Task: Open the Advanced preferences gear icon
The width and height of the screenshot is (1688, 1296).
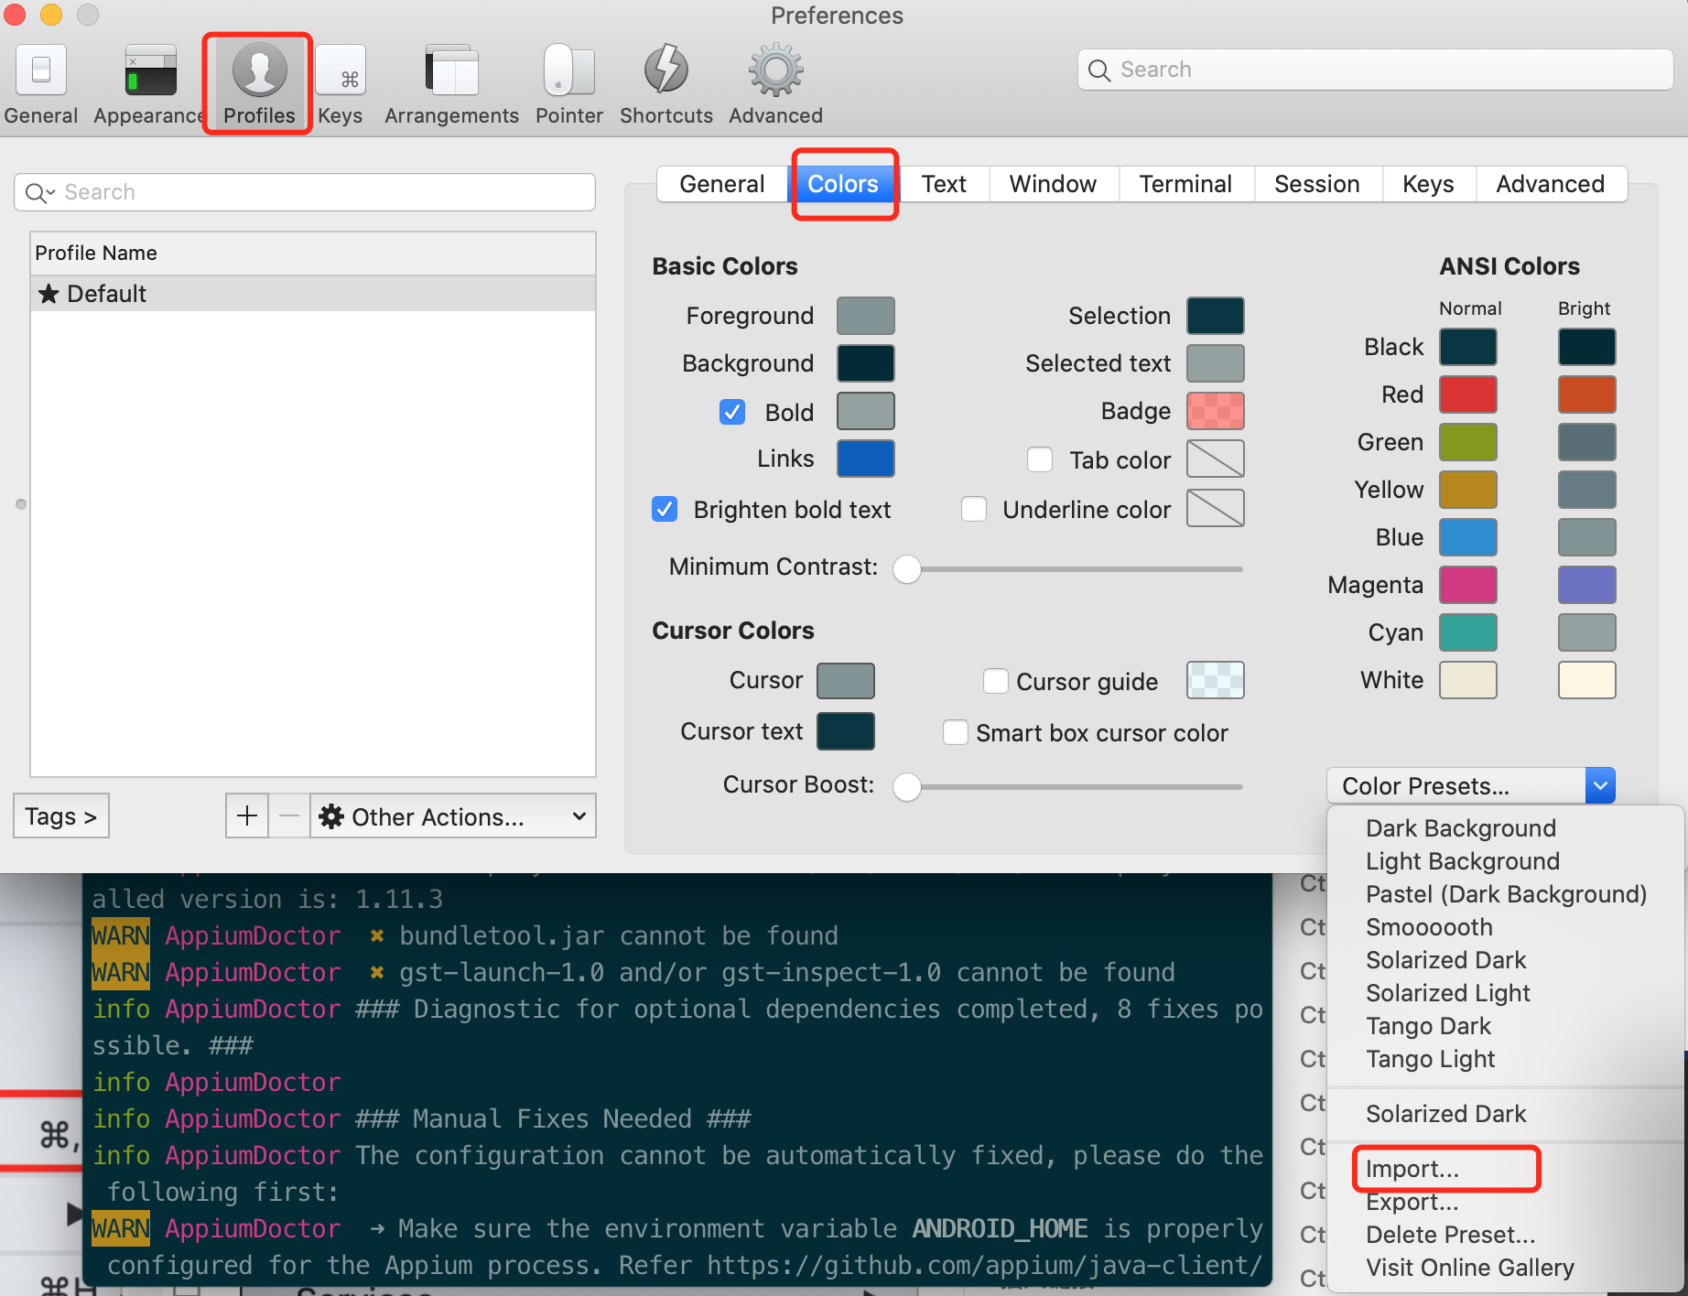Action: pos(776,70)
